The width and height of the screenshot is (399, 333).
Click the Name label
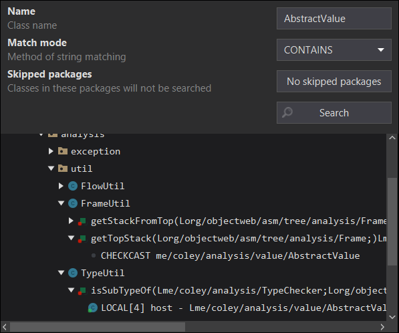(x=21, y=11)
